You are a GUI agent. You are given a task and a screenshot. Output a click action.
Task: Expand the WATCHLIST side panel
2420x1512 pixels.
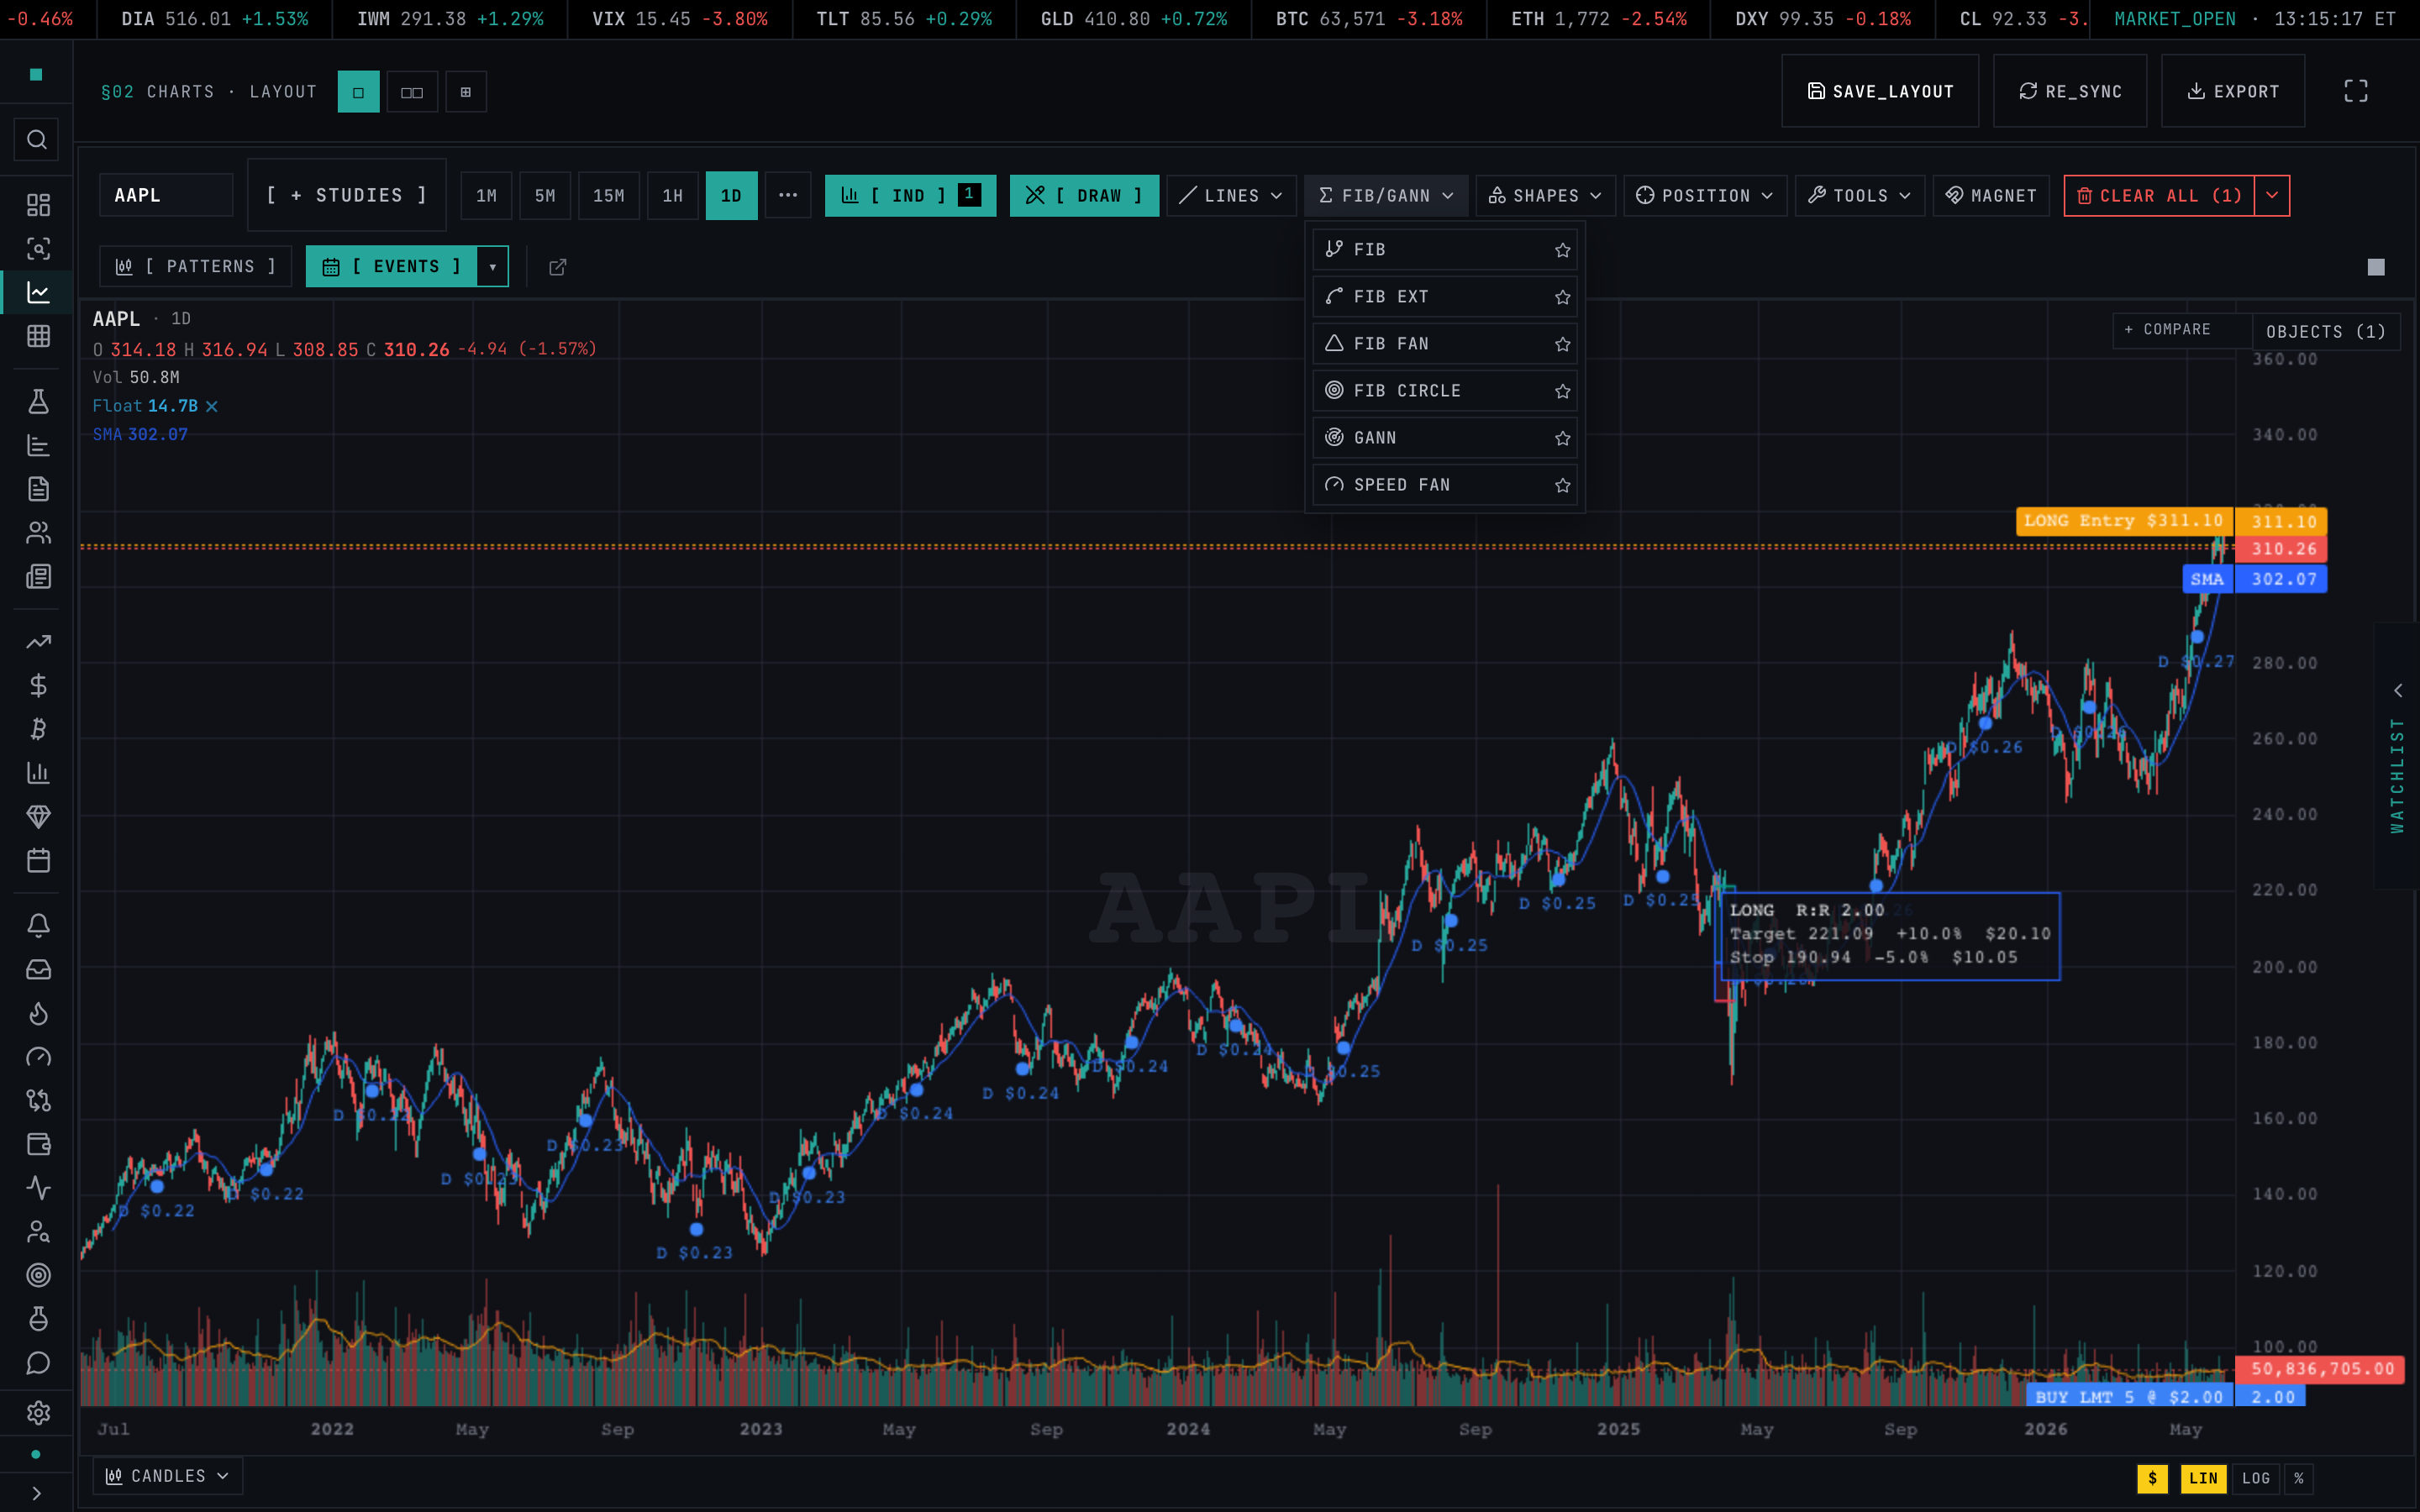(2397, 756)
